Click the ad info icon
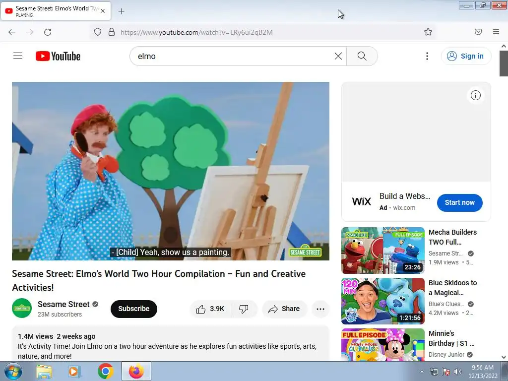This screenshot has width=508, height=381. point(476,95)
